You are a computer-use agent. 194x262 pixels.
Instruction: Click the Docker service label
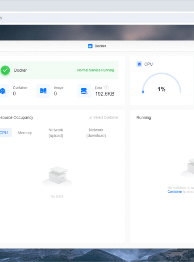[x=20, y=71]
